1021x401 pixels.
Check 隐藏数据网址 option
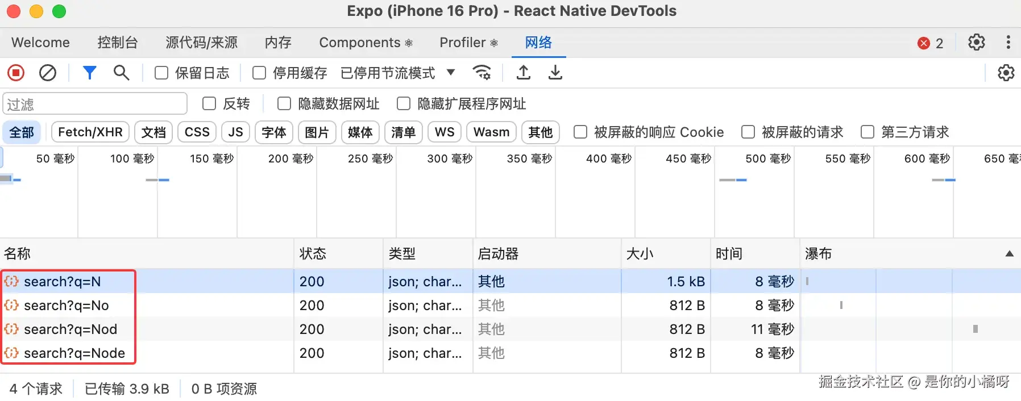tap(284, 103)
